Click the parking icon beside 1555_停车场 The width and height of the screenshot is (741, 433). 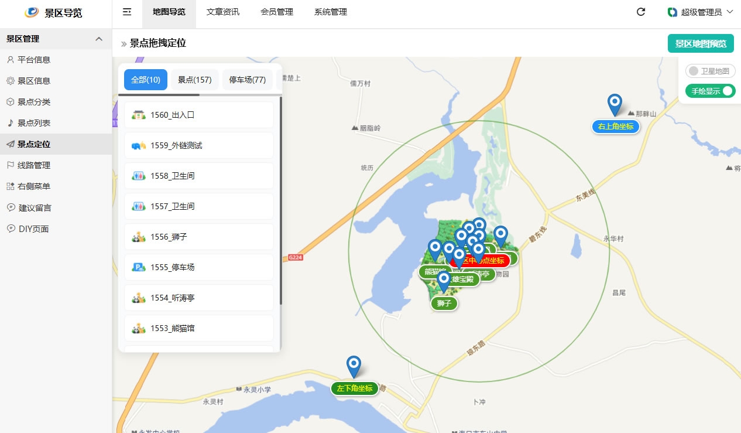[x=139, y=267]
